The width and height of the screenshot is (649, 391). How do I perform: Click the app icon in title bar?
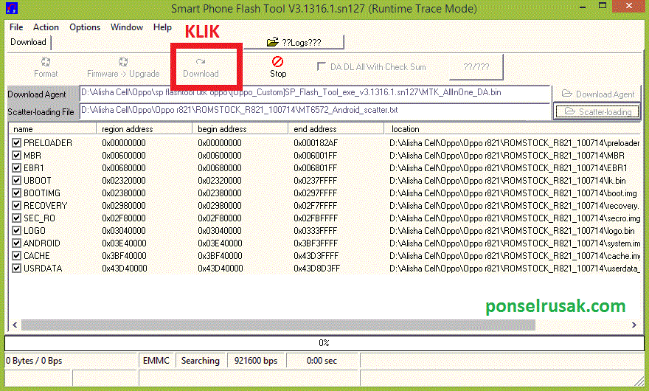pos(12,8)
